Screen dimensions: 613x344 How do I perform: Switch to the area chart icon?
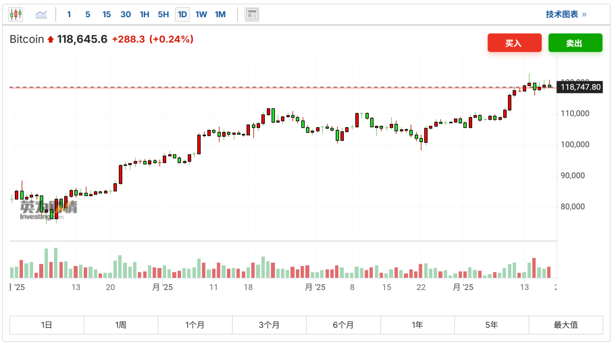coord(41,14)
